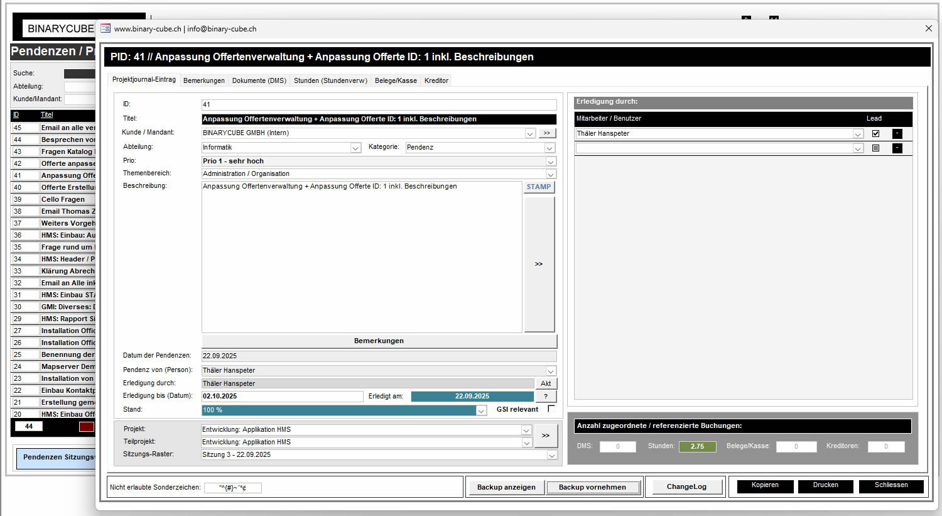Click the ? button beside Erledigt am

click(546, 397)
